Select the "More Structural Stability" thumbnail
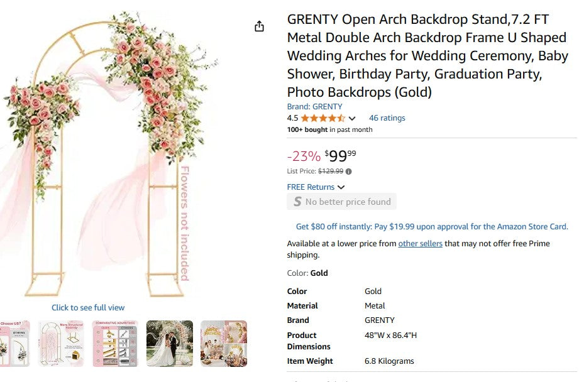Viewport: 579px width, 382px height. click(x=61, y=344)
